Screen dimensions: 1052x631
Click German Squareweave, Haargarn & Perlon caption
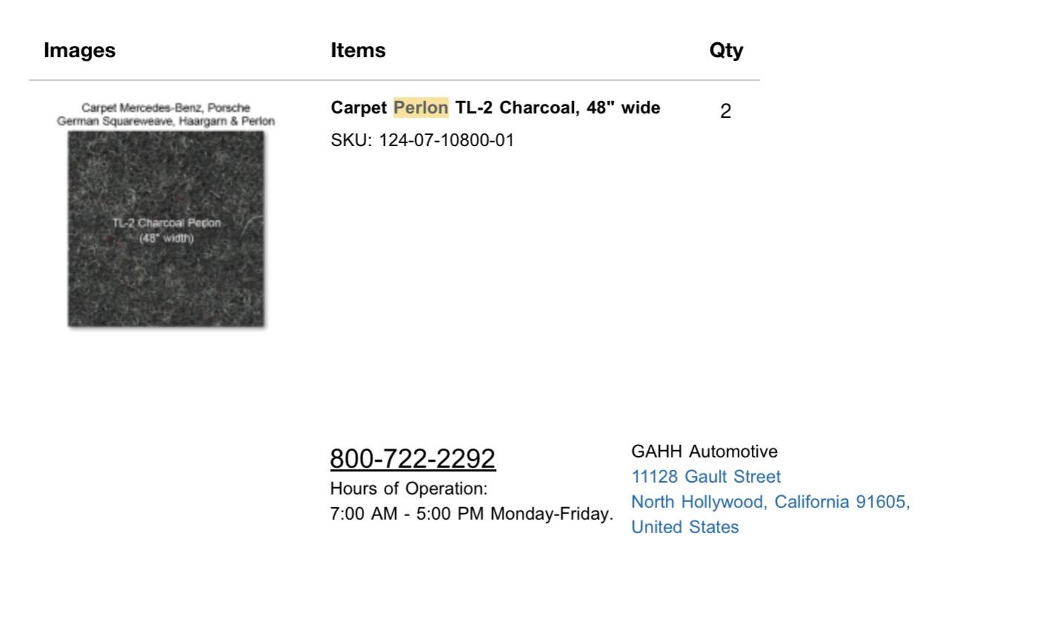click(x=166, y=122)
